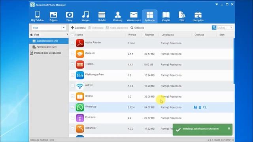Open the Narzędzia tools section

pos(198,16)
